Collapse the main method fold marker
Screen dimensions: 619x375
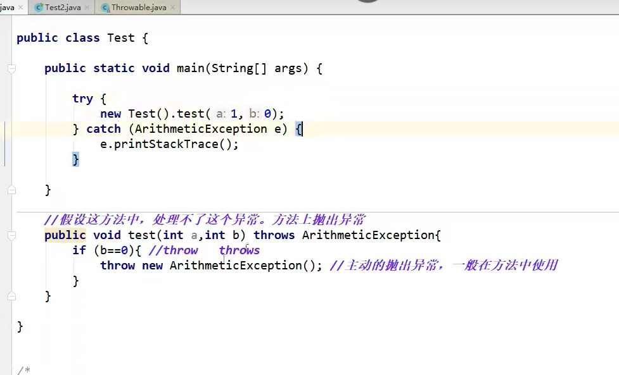(x=12, y=69)
